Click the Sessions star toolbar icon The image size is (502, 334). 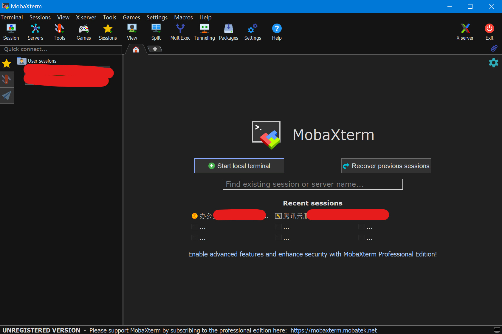[x=108, y=32]
